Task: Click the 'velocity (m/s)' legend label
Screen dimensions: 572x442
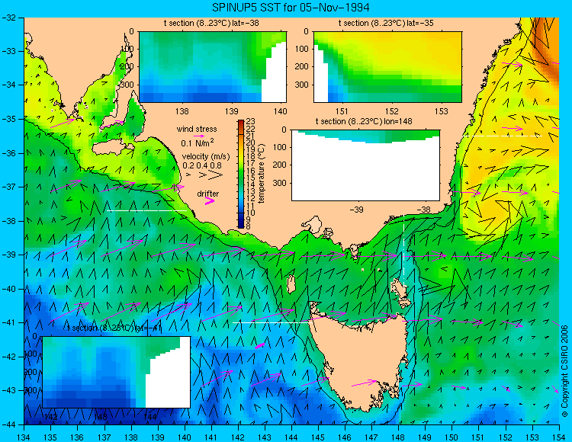Action: tap(206, 157)
